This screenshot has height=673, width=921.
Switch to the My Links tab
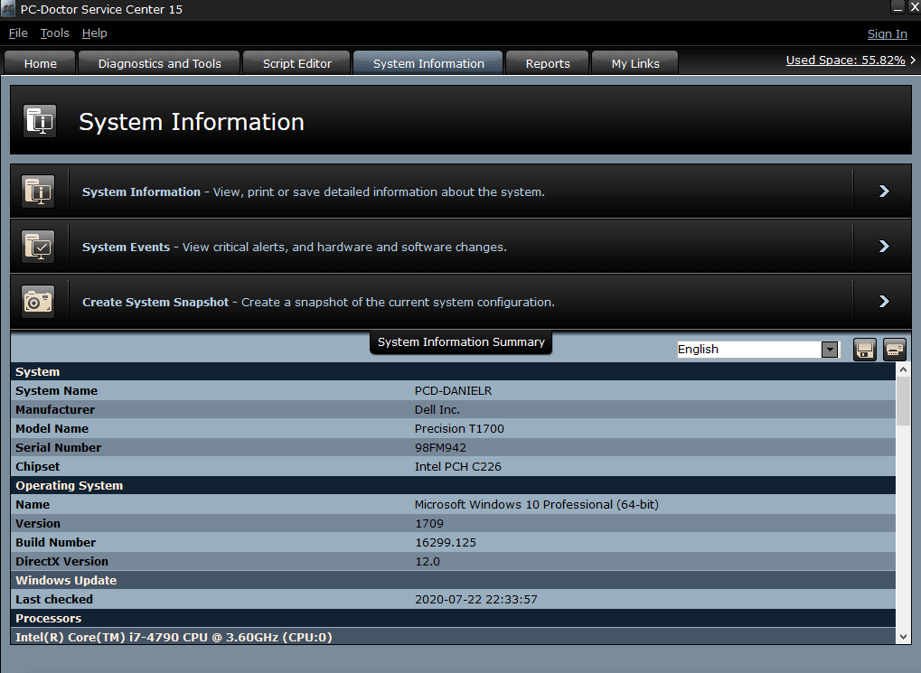coord(635,63)
